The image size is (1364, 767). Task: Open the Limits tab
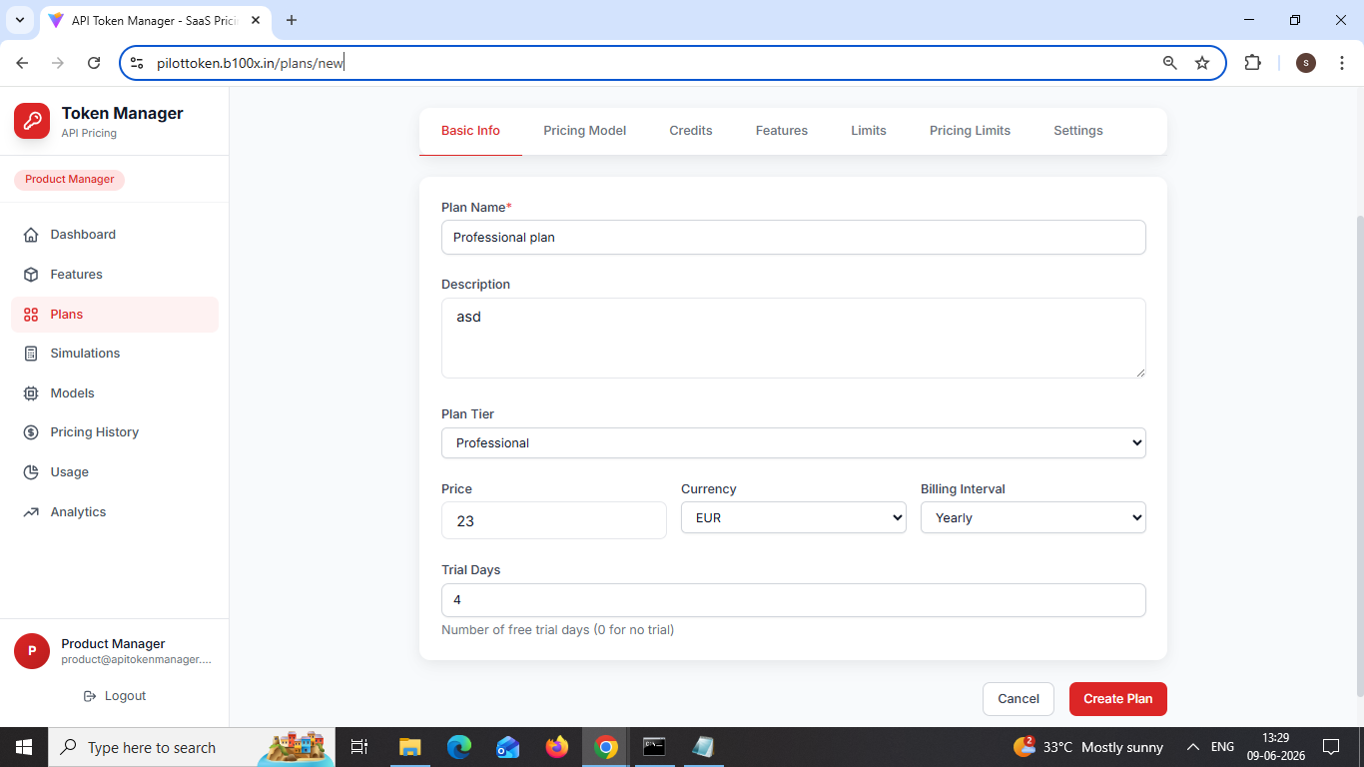pos(869,131)
